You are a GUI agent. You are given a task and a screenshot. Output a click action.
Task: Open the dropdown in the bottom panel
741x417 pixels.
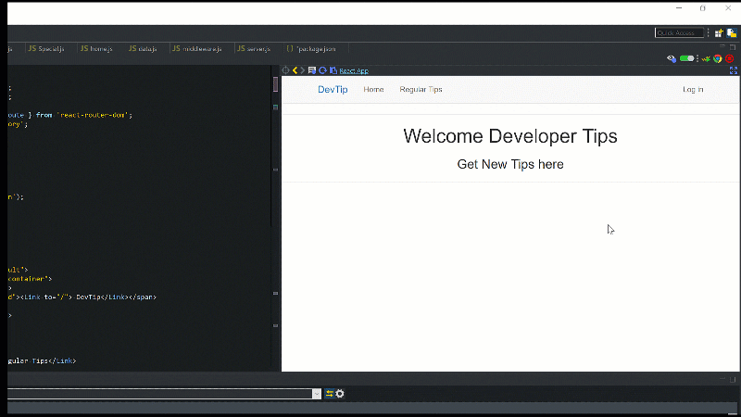(317, 394)
